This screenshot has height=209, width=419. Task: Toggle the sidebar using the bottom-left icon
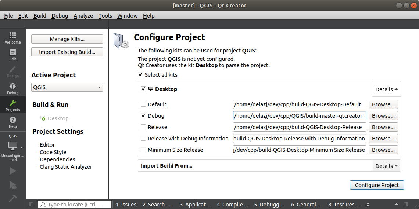(31, 205)
